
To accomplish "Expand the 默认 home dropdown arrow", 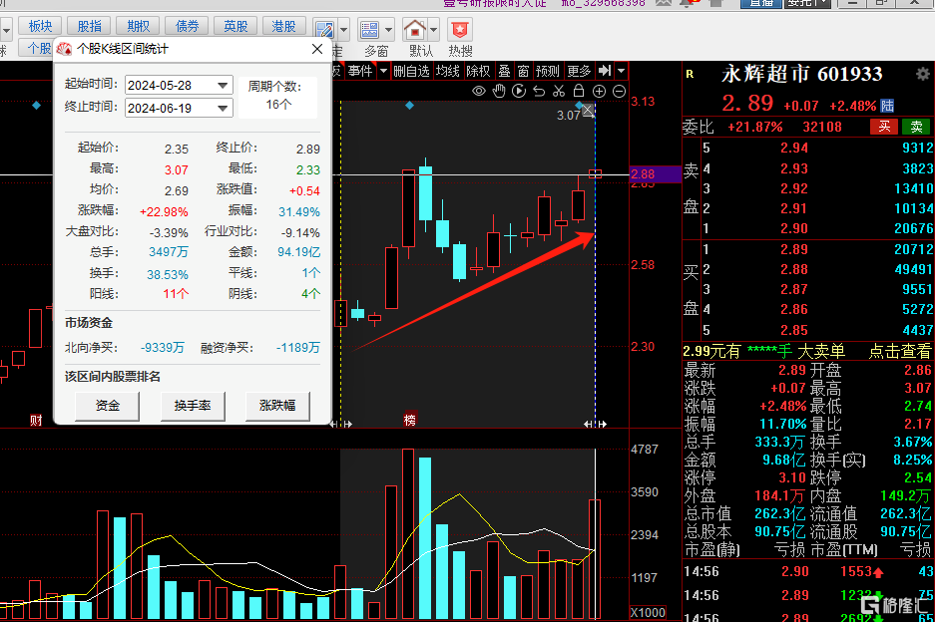I will pyautogui.click(x=434, y=29).
